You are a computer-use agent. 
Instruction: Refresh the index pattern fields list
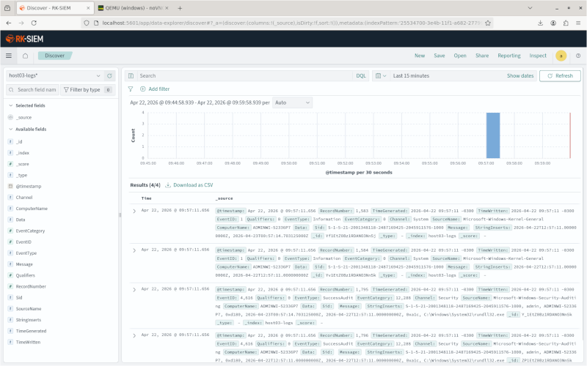[109, 75]
